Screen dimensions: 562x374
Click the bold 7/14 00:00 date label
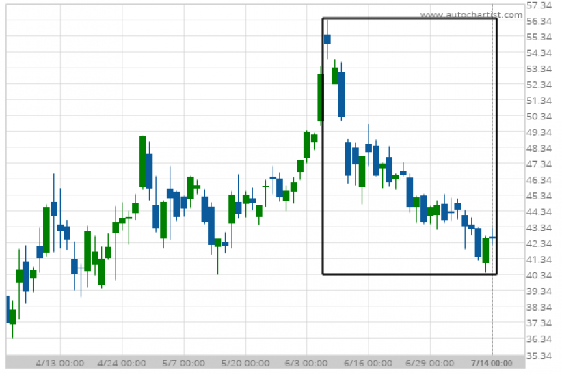pyautogui.click(x=492, y=363)
